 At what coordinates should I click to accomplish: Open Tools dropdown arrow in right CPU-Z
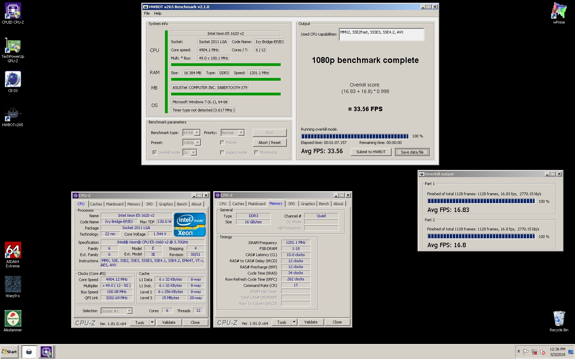[294, 322]
